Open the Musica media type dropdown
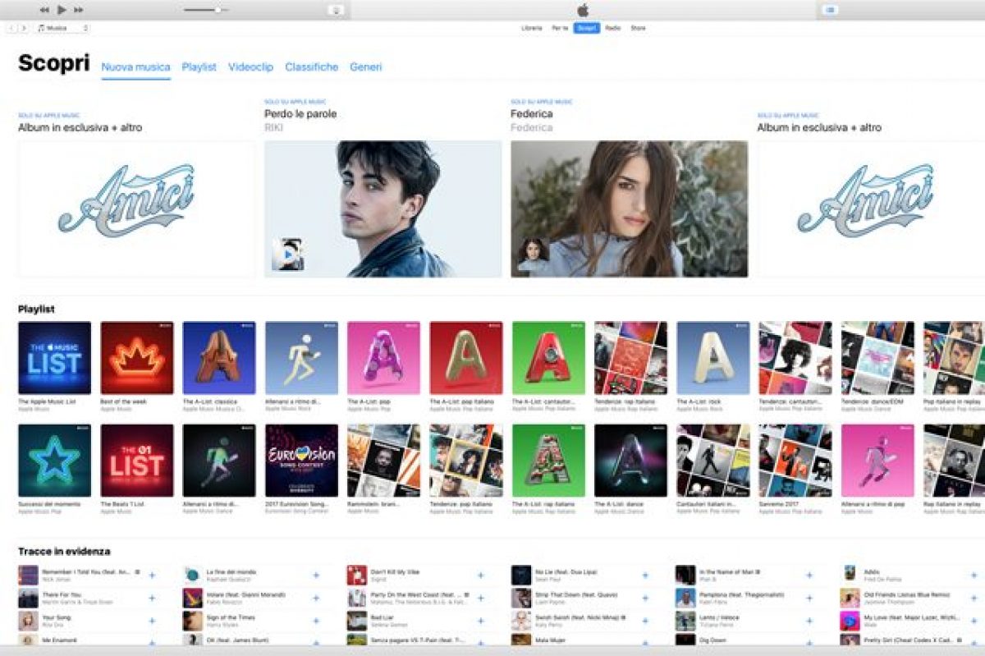Image resolution: width=985 pixels, height=656 pixels. tap(62, 28)
